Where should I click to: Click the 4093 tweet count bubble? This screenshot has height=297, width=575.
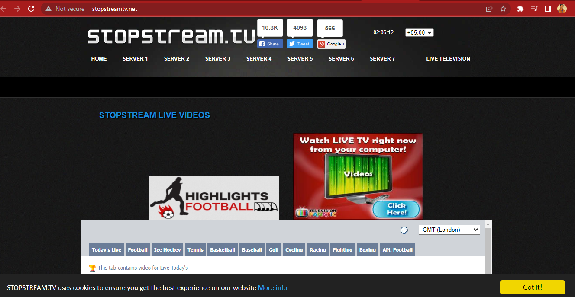[300, 28]
